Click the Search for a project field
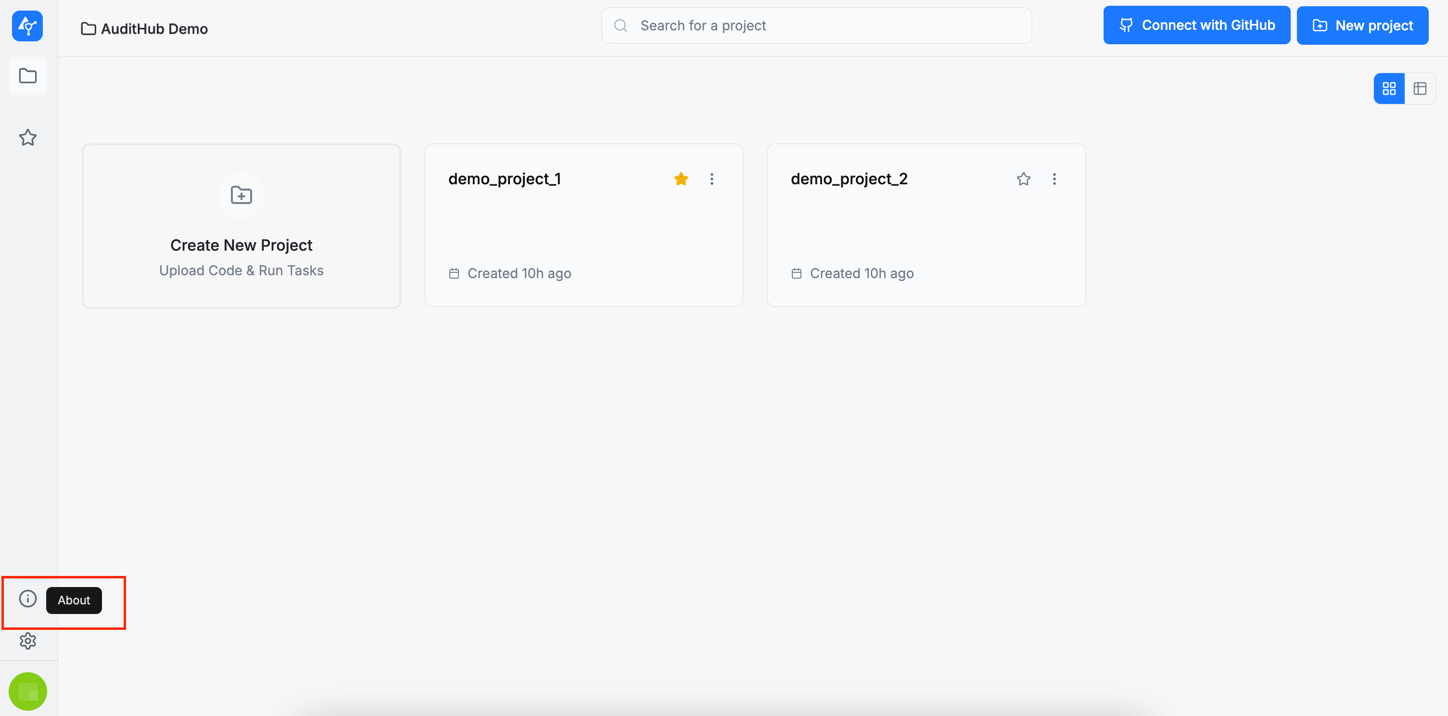Screen dimensions: 1448x716 coord(816,26)
